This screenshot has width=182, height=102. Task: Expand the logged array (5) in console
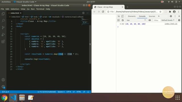120,24
